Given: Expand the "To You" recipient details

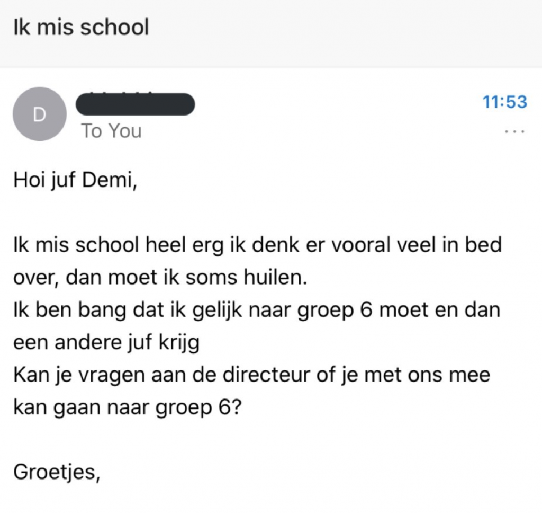Looking at the screenshot, I should pyautogui.click(x=111, y=130).
